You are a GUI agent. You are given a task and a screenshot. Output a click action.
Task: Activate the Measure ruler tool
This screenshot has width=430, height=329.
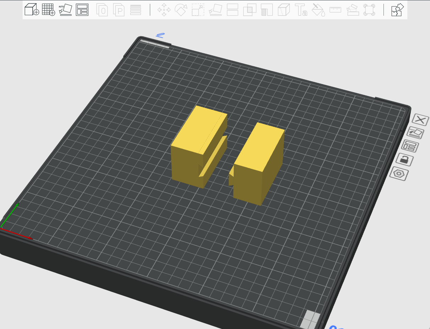pyautogui.click(x=335, y=10)
